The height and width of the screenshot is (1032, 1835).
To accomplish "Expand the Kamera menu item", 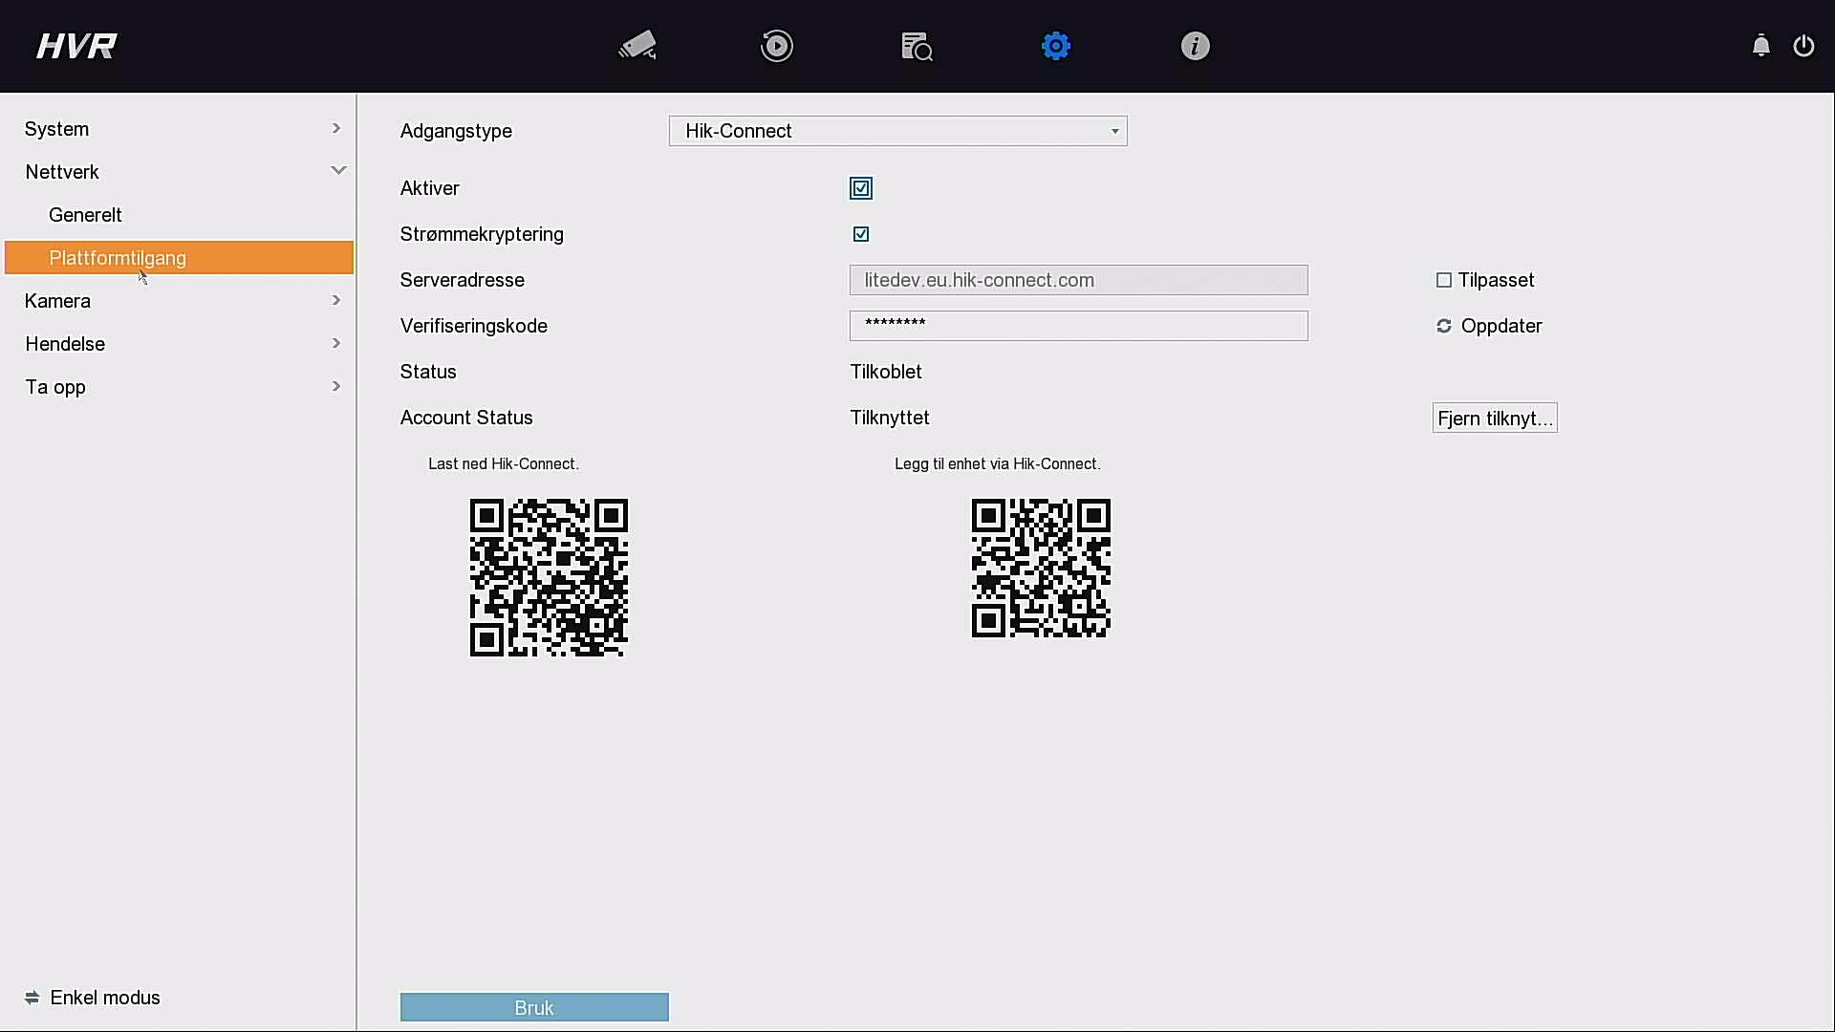I will [182, 301].
